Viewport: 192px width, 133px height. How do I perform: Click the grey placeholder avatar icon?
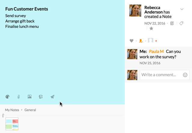(151, 40)
